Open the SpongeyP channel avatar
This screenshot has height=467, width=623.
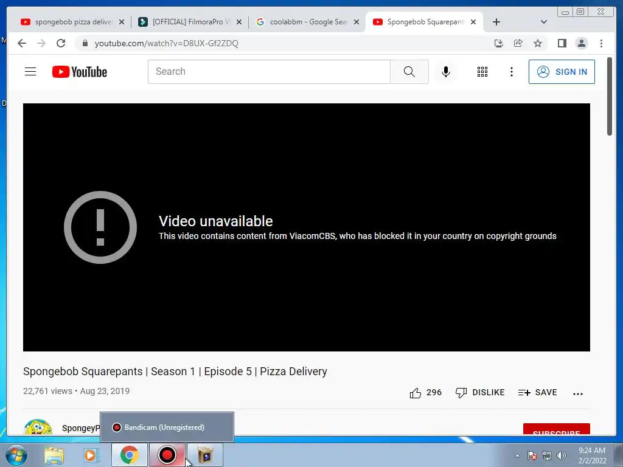[x=38, y=427]
